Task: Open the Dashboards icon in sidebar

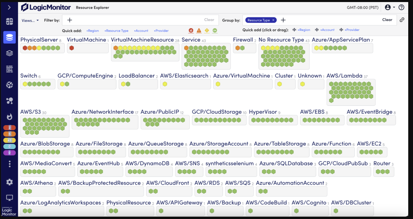Action: pyautogui.click(x=10, y=22)
